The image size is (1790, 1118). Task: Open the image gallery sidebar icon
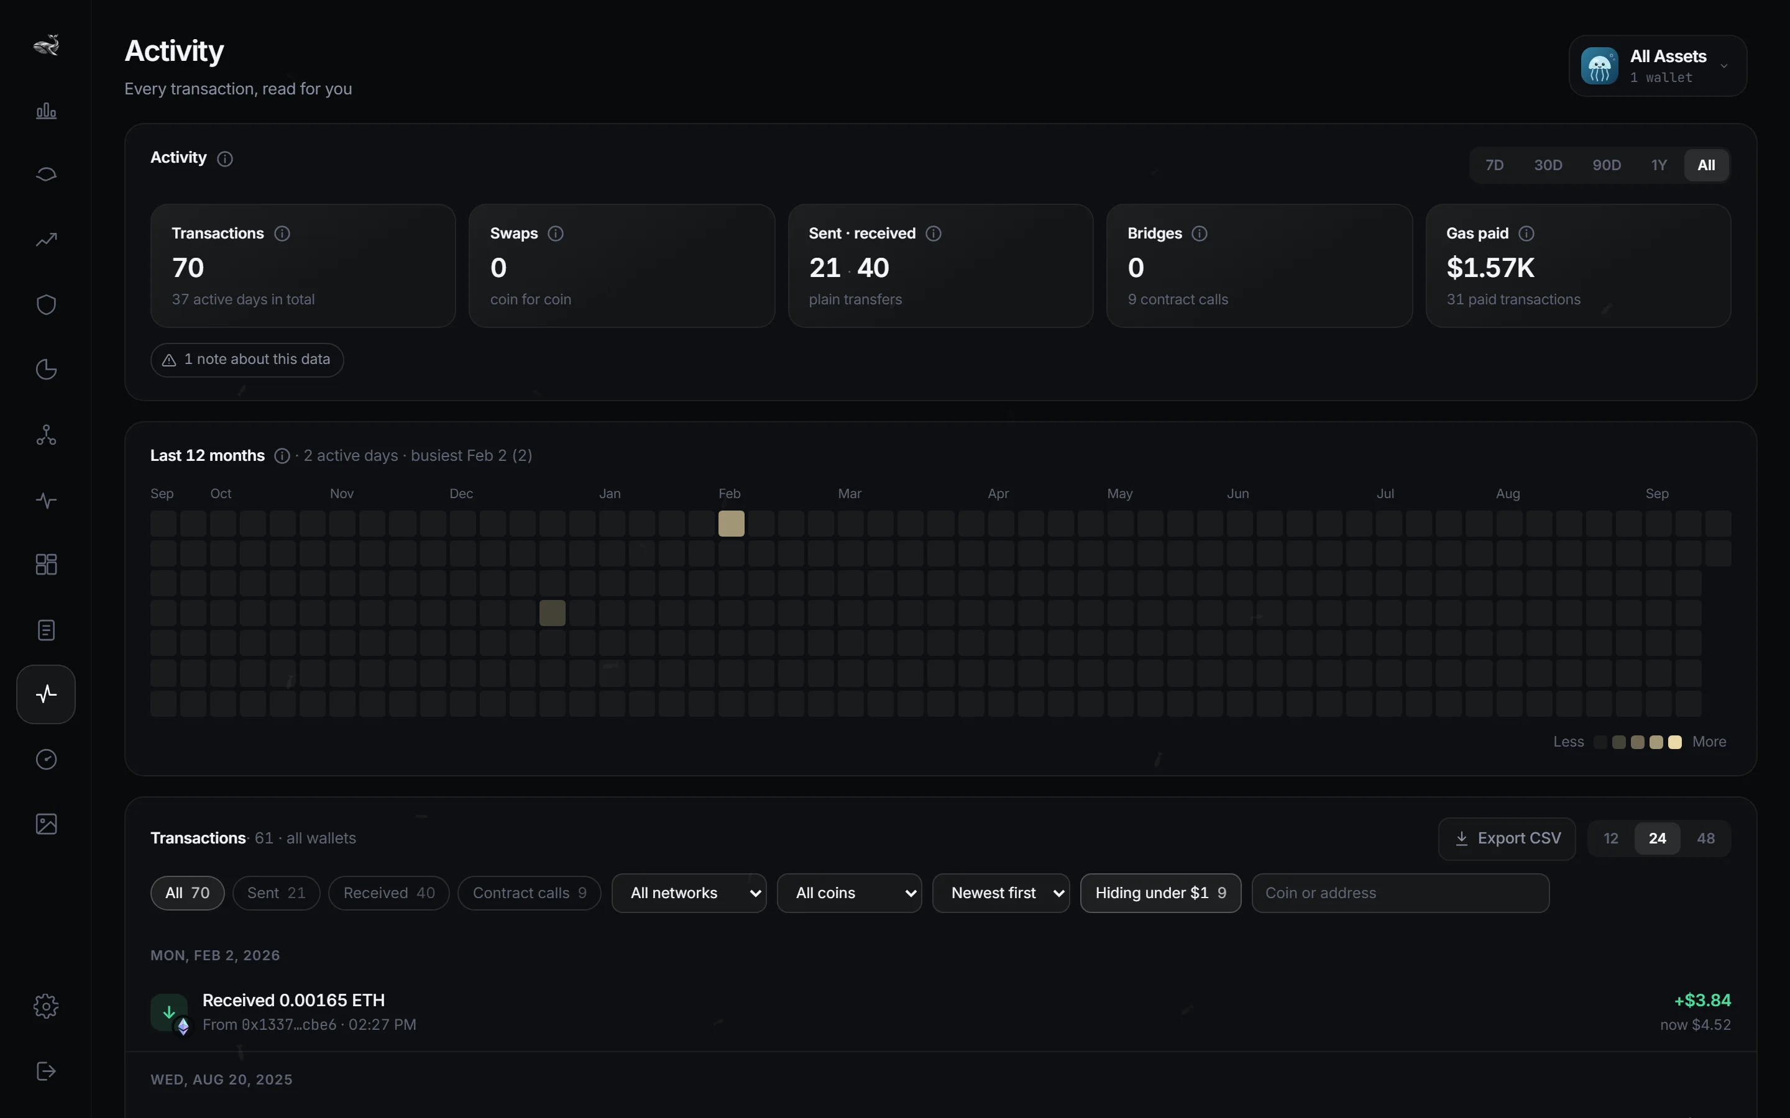pyautogui.click(x=46, y=824)
